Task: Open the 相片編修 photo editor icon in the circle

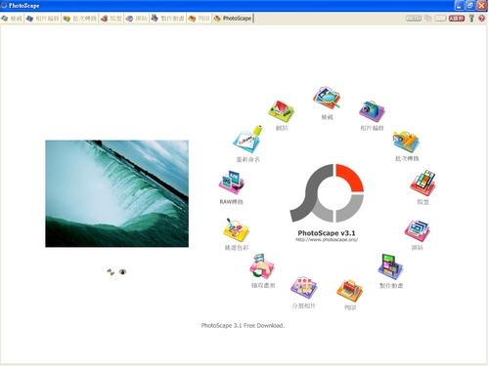Action: [372, 111]
